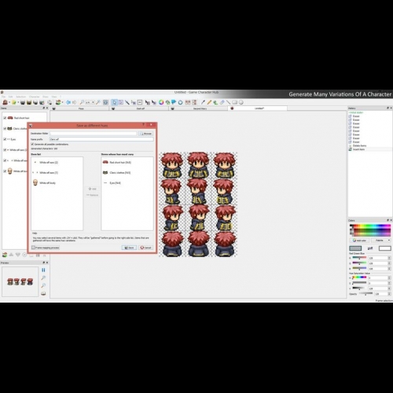Viewport: 393px width, 393px height.
Task: Toggle the Eyes item checkbox
Action: click(5, 139)
